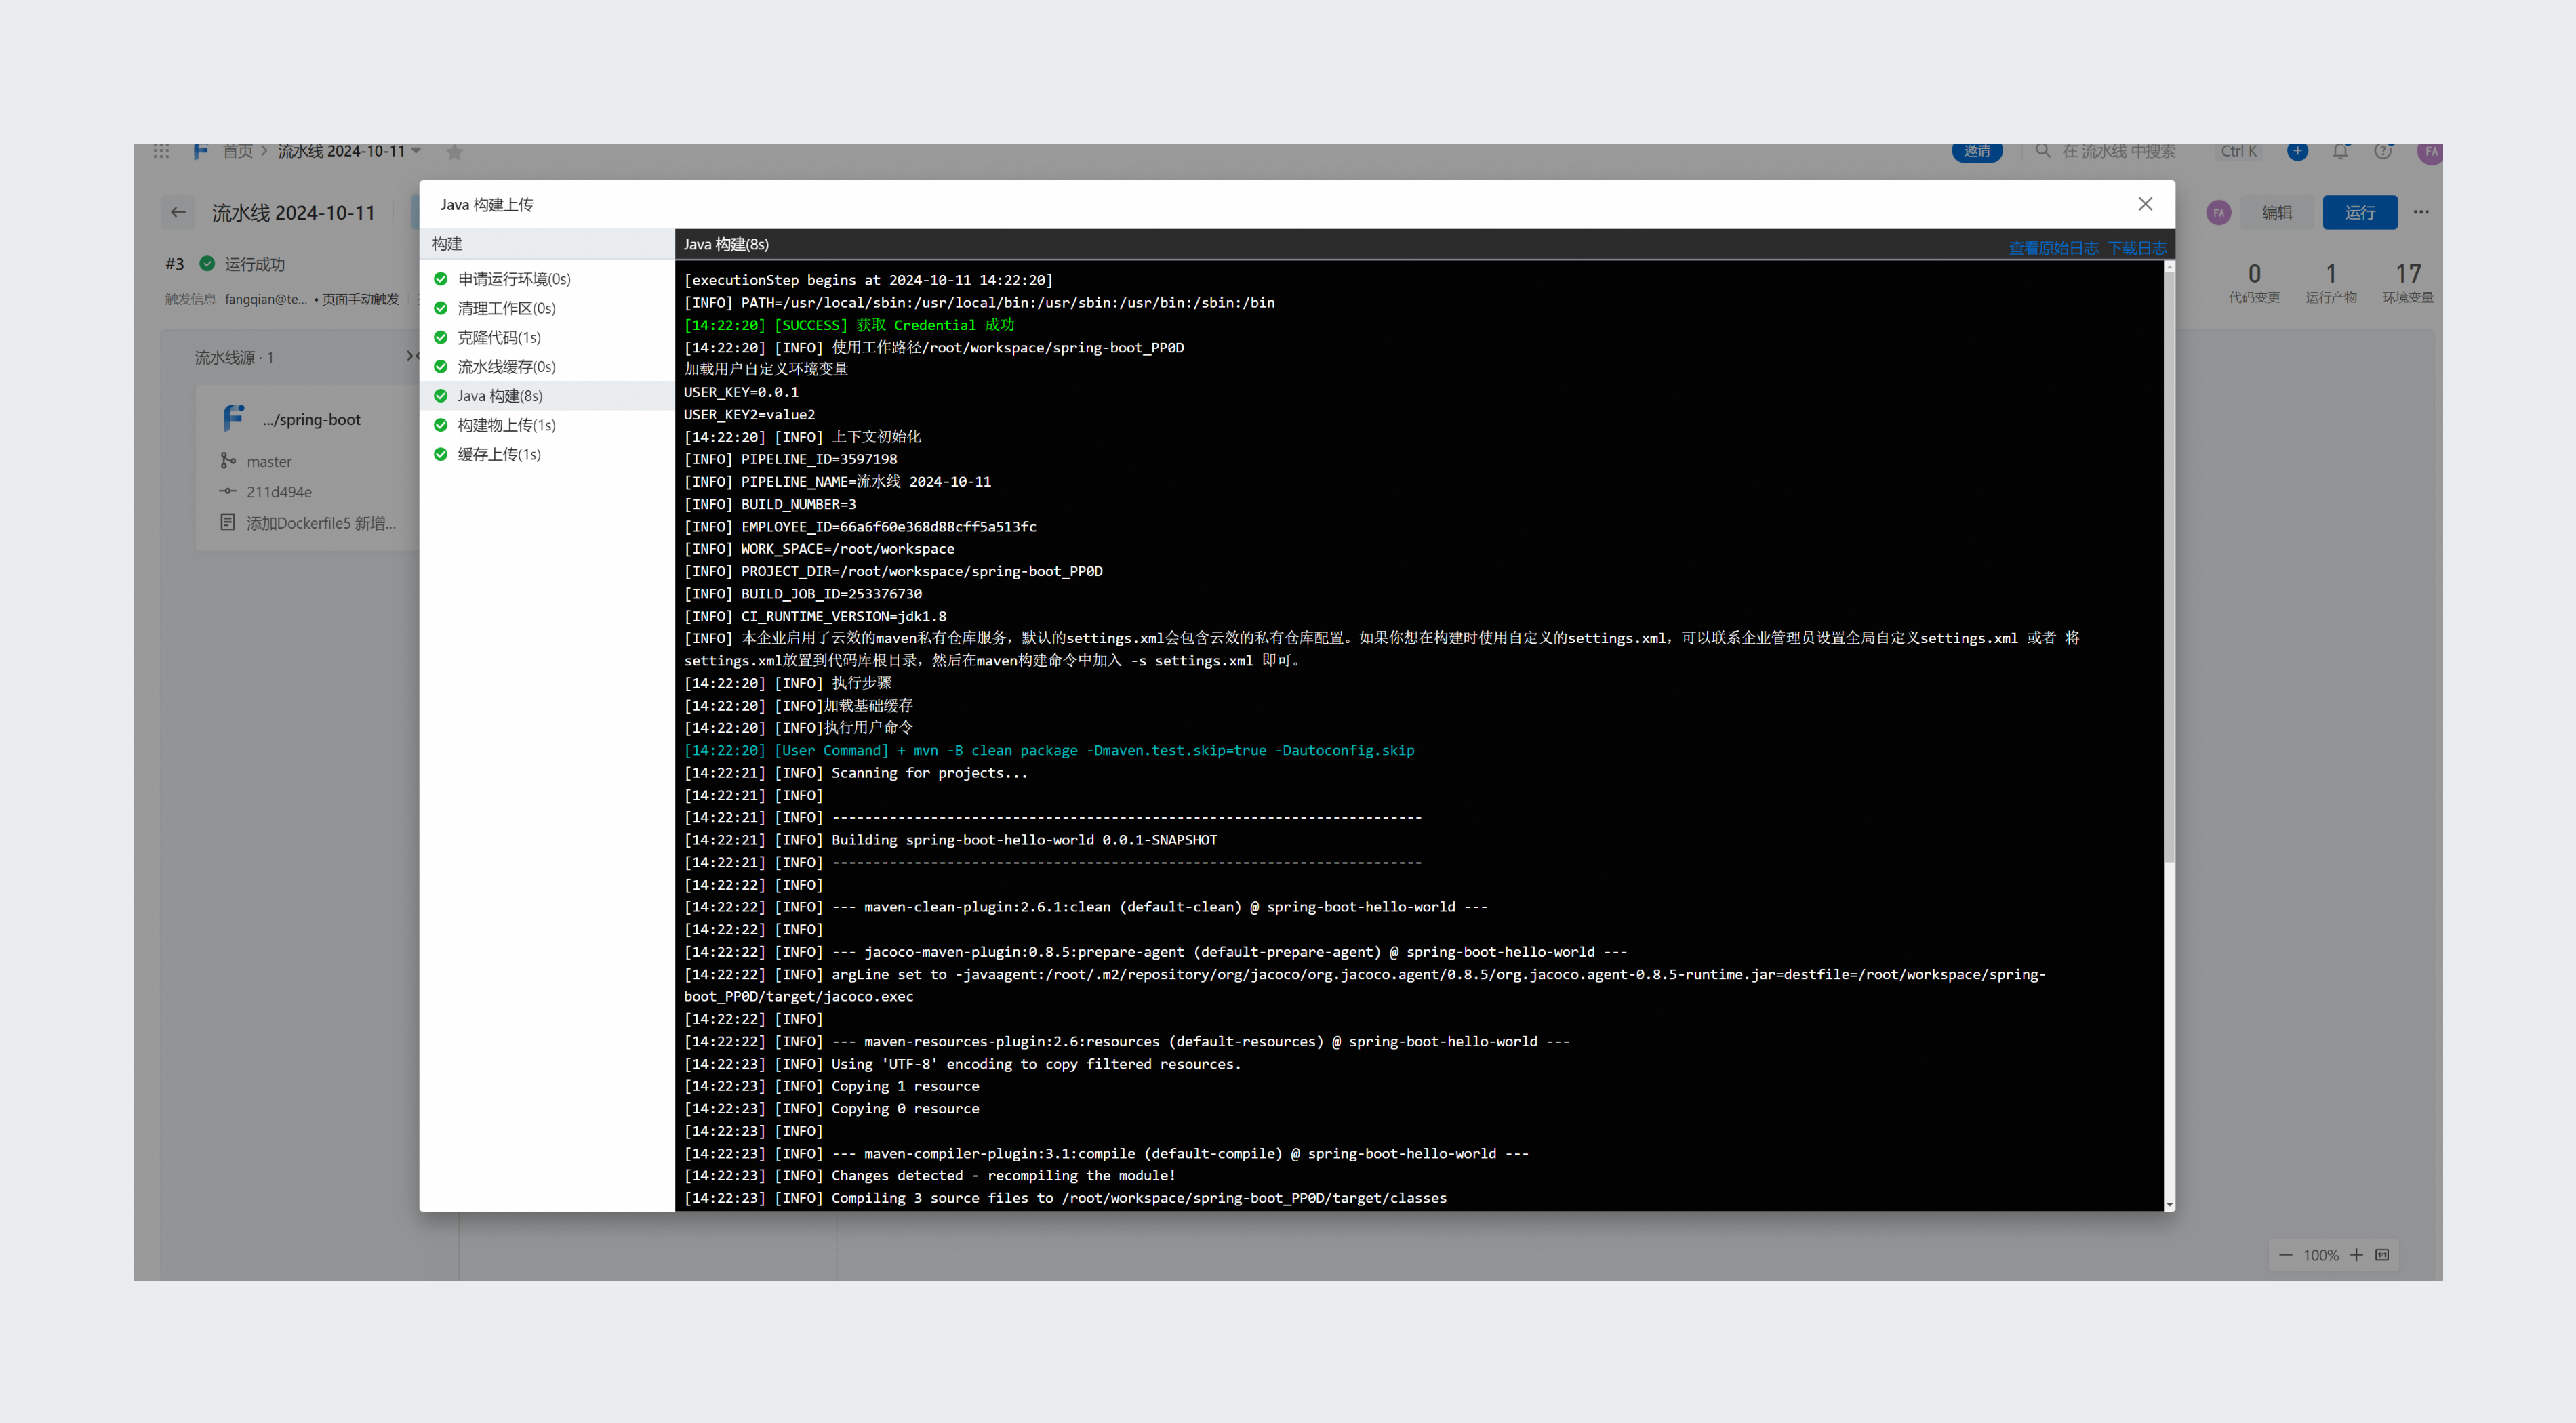Click the Ctrl K shortcut hint
2576x1423 pixels.
(2239, 151)
